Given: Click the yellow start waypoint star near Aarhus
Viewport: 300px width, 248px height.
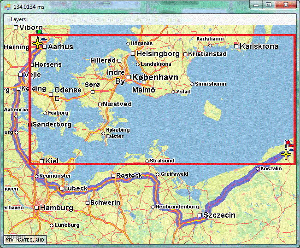Looking at the screenshot, I should pyautogui.click(x=37, y=43).
